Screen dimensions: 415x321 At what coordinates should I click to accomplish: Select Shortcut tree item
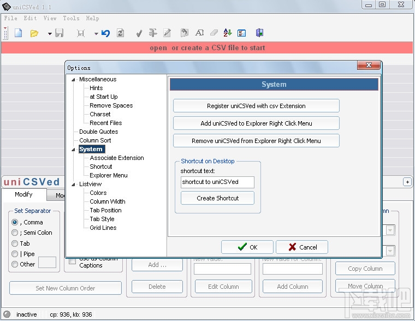pos(101,167)
